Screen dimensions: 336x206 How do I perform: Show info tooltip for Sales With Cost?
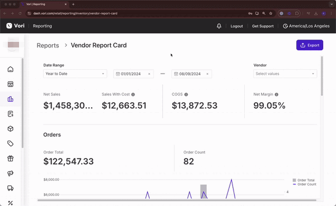[133, 94]
